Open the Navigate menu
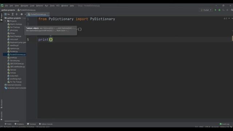 (24, 6)
